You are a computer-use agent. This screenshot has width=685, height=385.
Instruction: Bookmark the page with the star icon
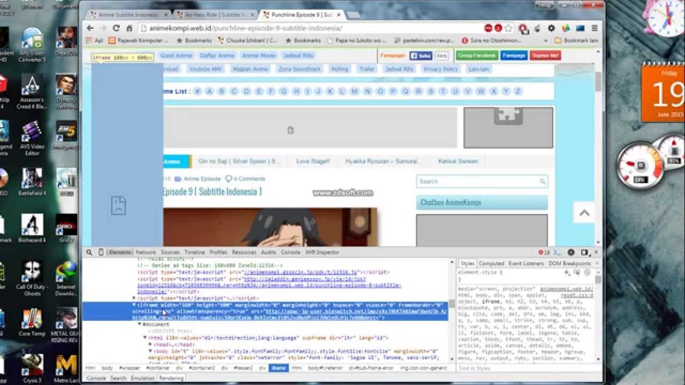508,28
